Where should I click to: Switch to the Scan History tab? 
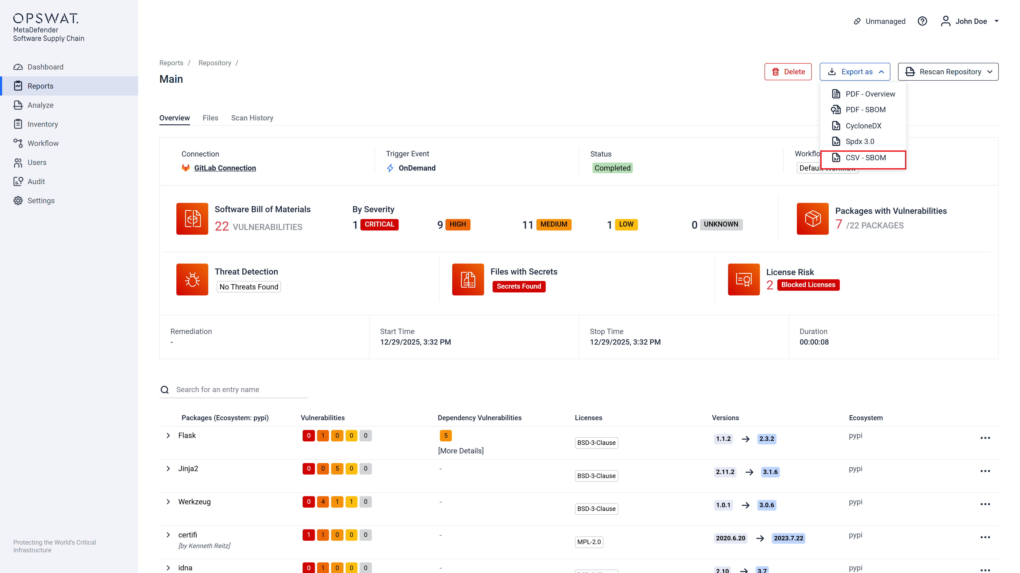pos(252,118)
